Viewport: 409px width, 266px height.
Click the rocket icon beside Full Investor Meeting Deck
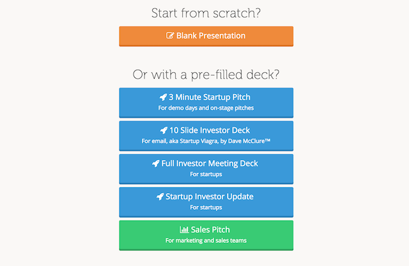click(155, 164)
